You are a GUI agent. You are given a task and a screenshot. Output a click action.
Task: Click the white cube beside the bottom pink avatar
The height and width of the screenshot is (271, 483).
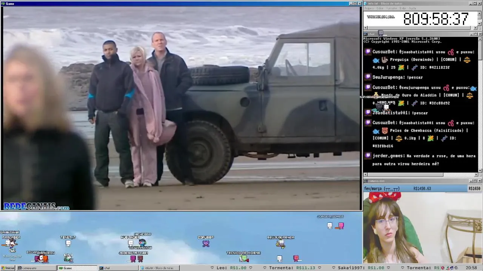pyautogui.click(x=280, y=258)
